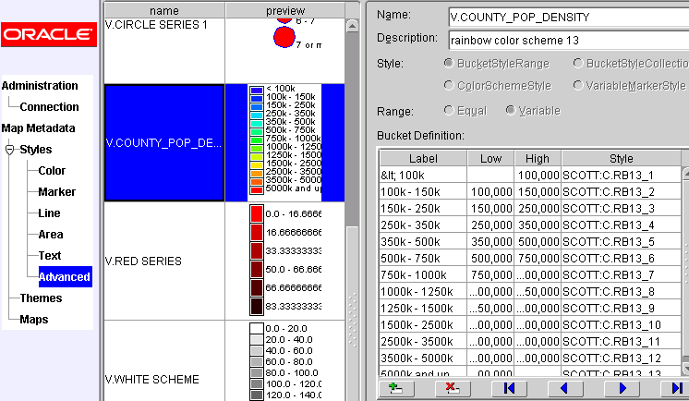
Task: Choose the Equal range option
Action: [x=449, y=110]
